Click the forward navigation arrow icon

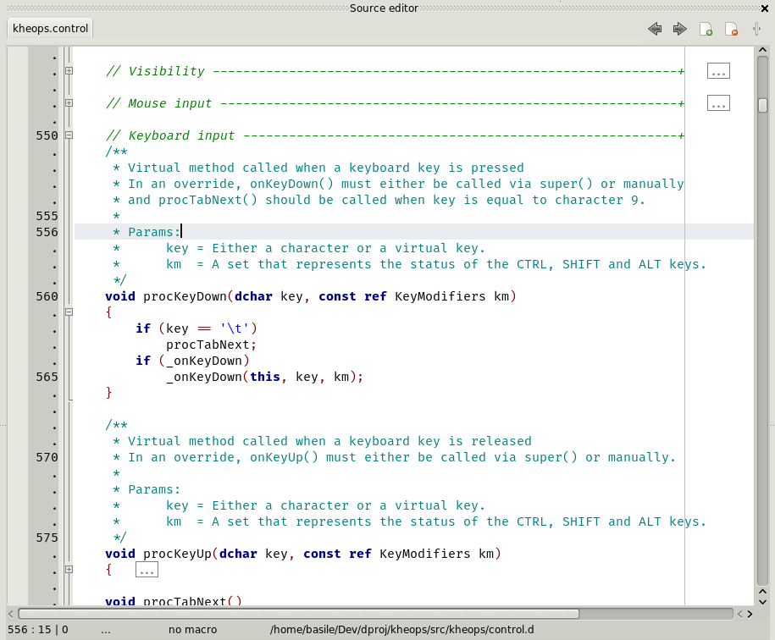coord(679,29)
